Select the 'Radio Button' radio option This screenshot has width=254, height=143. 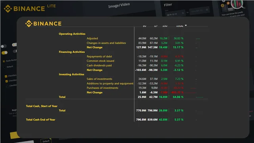point(4,61)
